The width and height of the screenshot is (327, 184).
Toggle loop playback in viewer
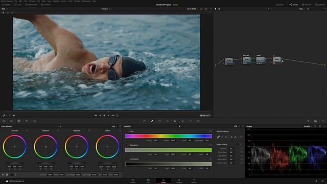(x=118, y=116)
